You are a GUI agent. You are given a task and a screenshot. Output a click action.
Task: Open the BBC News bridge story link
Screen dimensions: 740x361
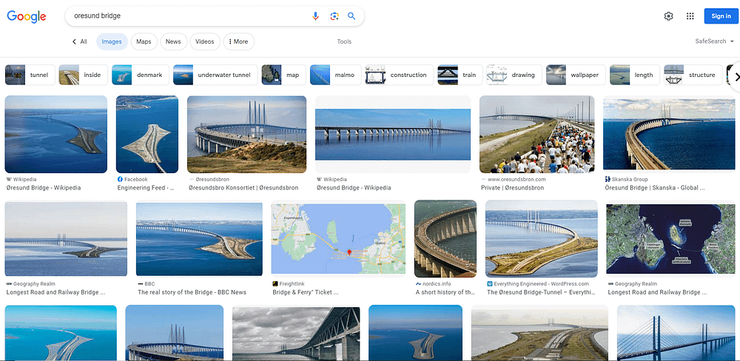(192, 292)
